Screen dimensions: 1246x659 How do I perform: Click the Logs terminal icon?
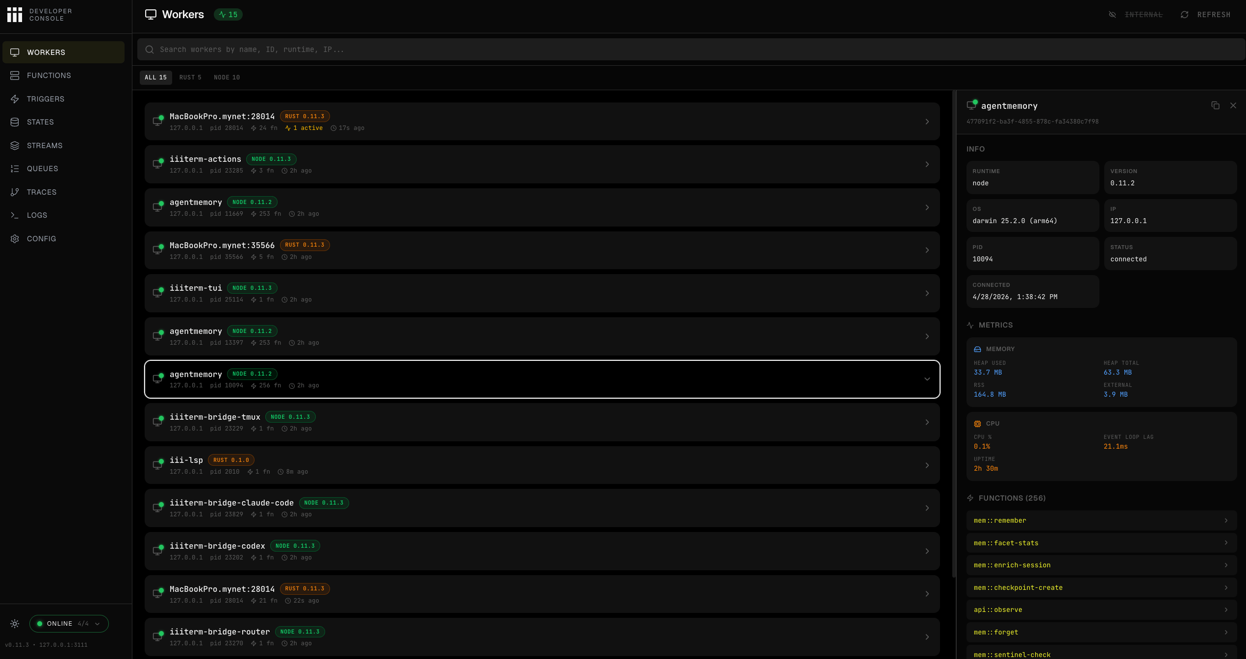[x=15, y=215]
